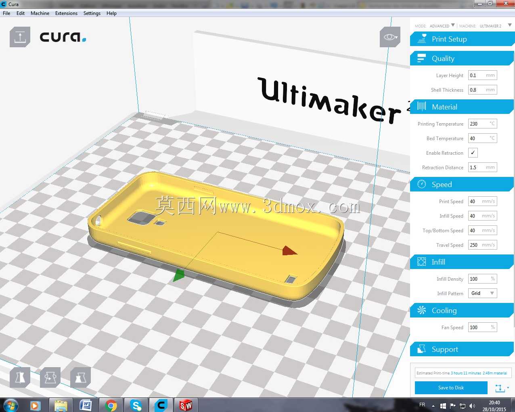The height and width of the screenshot is (412, 515).
Task: Open the view mode eye icon
Action: (x=390, y=37)
